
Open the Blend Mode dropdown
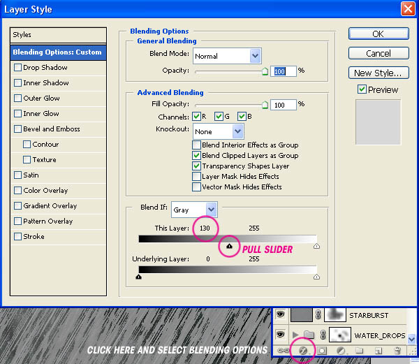pyautogui.click(x=227, y=56)
